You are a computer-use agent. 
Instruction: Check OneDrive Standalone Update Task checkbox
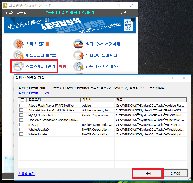coord(21,120)
